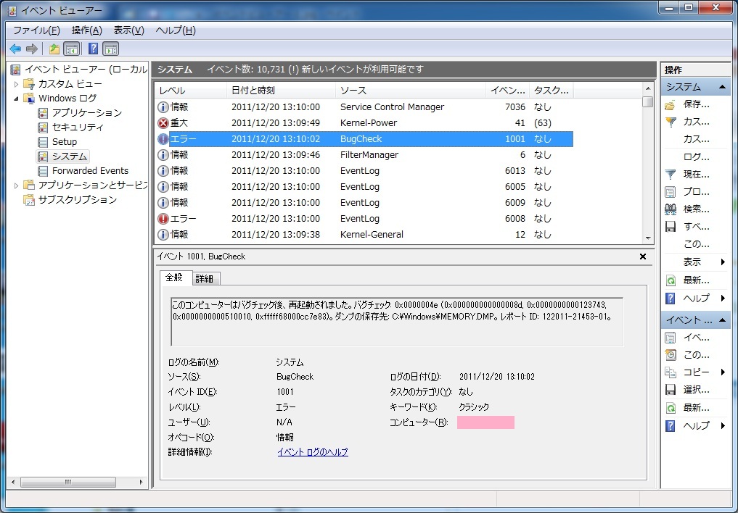Click the Event Properties icon in Actions pane
Viewport: 738px width, 513px height.
pyautogui.click(x=671, y=337)
